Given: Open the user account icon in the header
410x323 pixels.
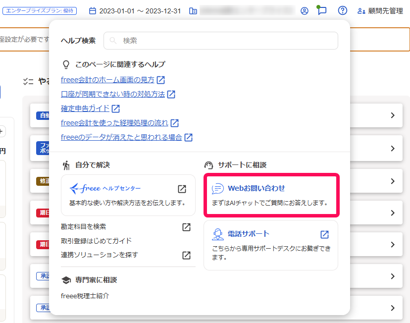Looking at the screenshot, I should tap(305, 10).
